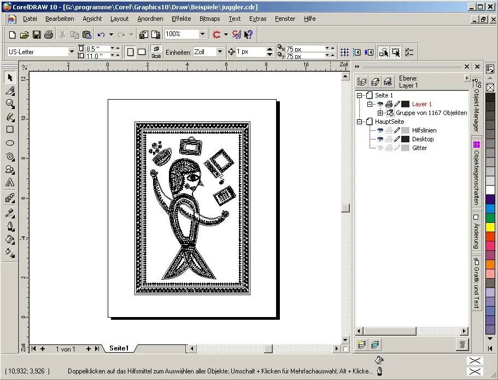Click the Undo arrow icon

(x=101, y=34)
